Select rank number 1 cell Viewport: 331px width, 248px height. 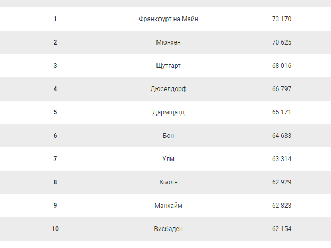coord(55,19)
